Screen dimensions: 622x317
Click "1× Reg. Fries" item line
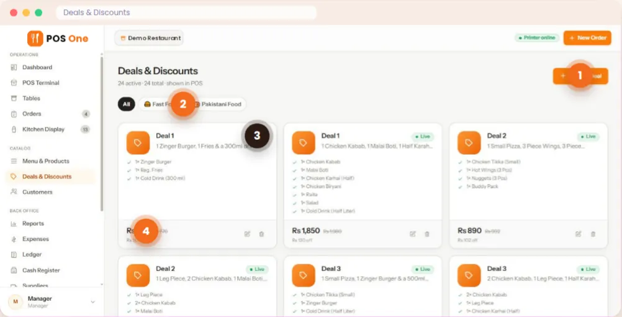pos(149,170)
